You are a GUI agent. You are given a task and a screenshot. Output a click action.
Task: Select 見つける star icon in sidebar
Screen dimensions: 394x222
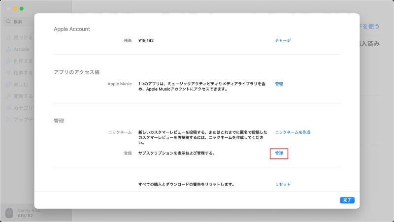click(x=8, y=38)
